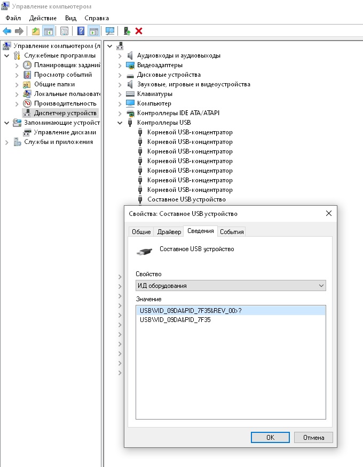This screenshot has height=467, width=363.
Task: Collapse the Запоминающие устройства node
Action: pos(7,123)
